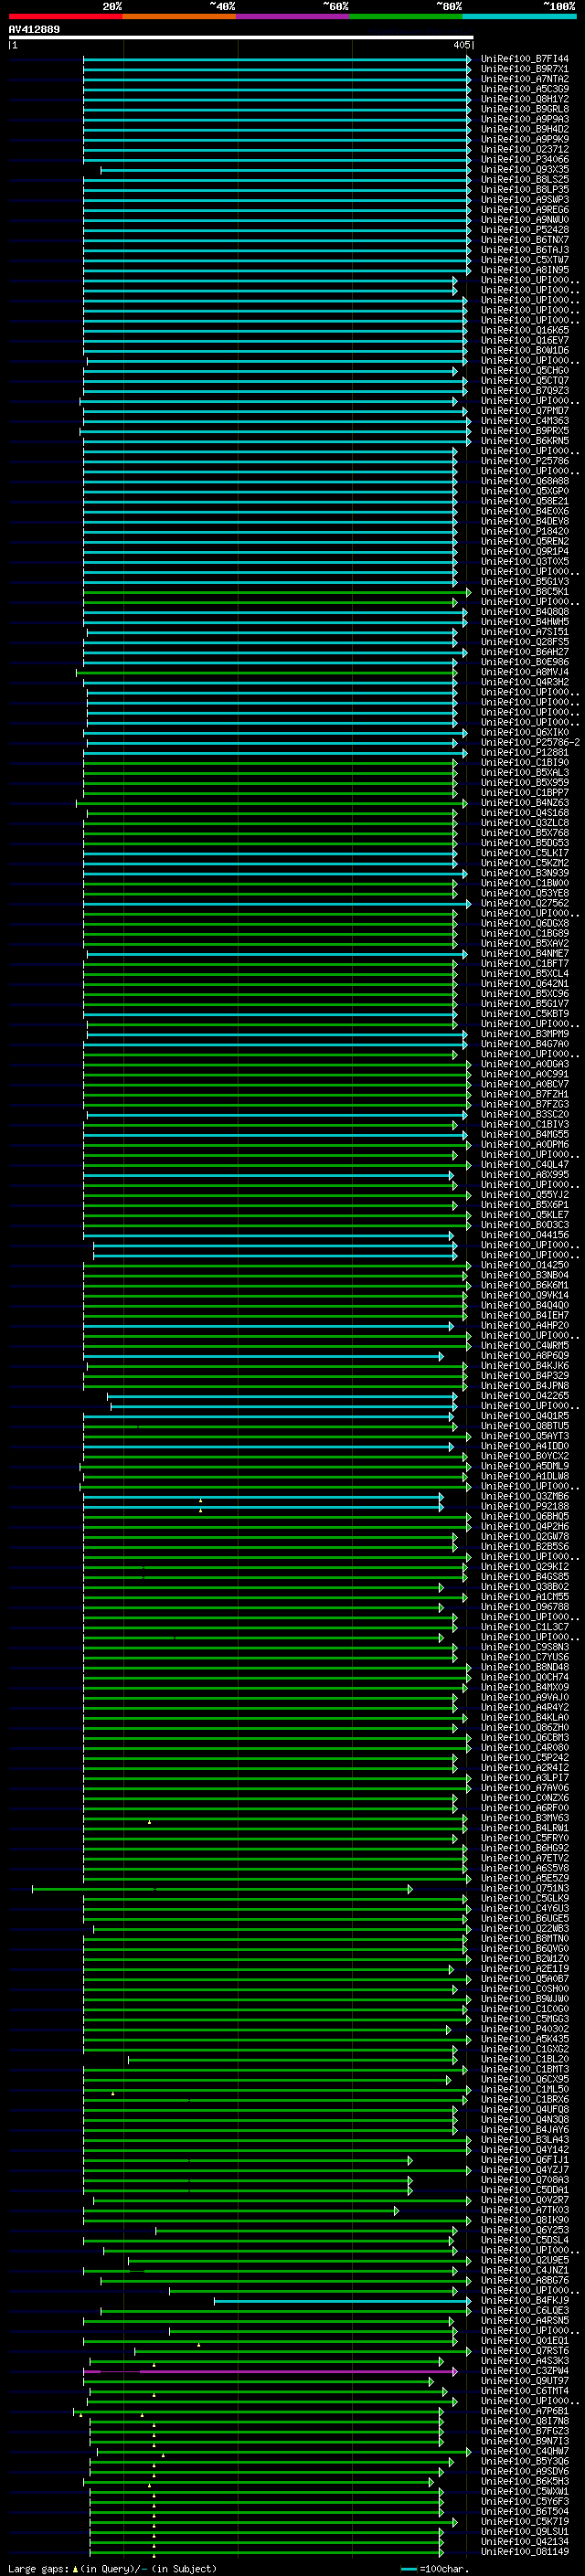Click the UniRef100_B5G1V3 entry
The height and width of the screenshot is (2576, 585).
524,582
